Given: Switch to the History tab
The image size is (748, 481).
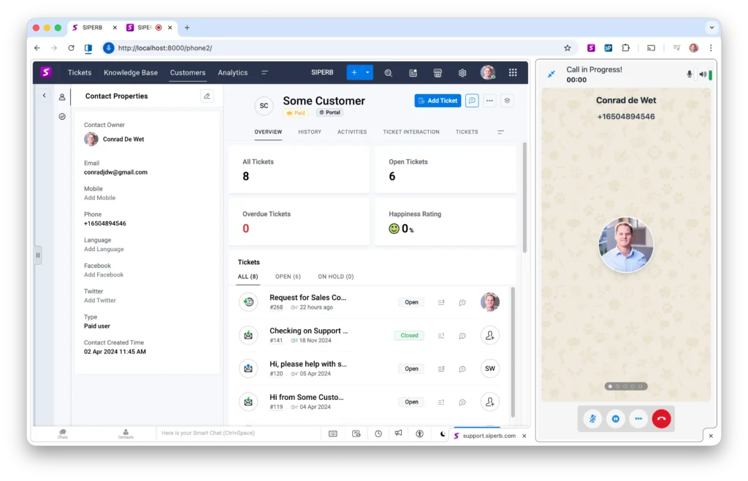Looking at the screenshot, I should click(310, 132).
